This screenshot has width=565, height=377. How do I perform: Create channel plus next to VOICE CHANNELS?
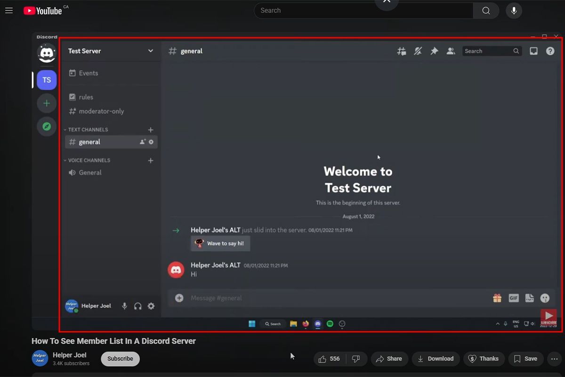click(x=151, y=160)
